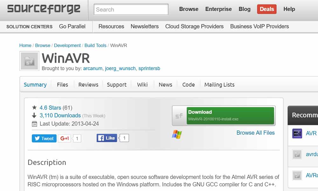Click the Facebook Like button

point(107,138)
